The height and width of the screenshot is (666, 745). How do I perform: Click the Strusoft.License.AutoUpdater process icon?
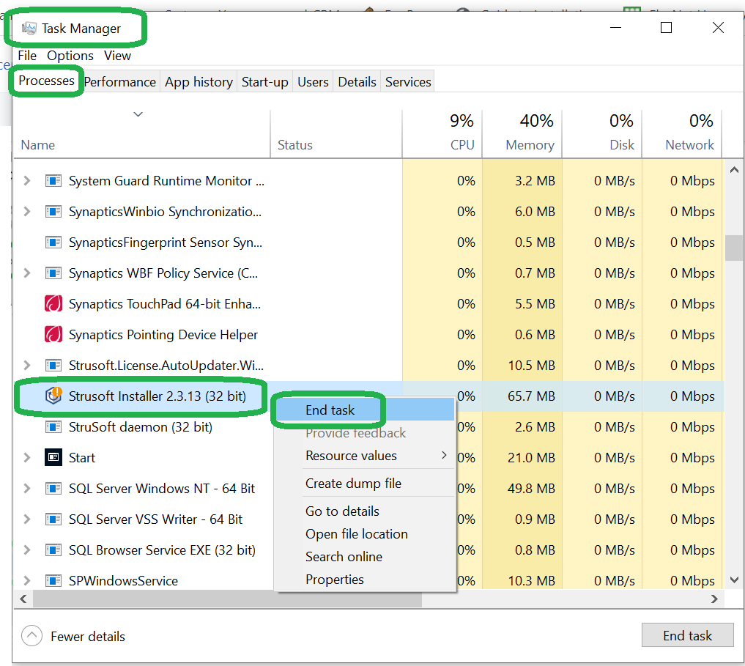(53, 366)
